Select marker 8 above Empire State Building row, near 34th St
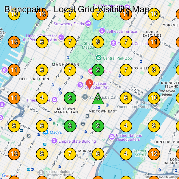 point(14,126)
